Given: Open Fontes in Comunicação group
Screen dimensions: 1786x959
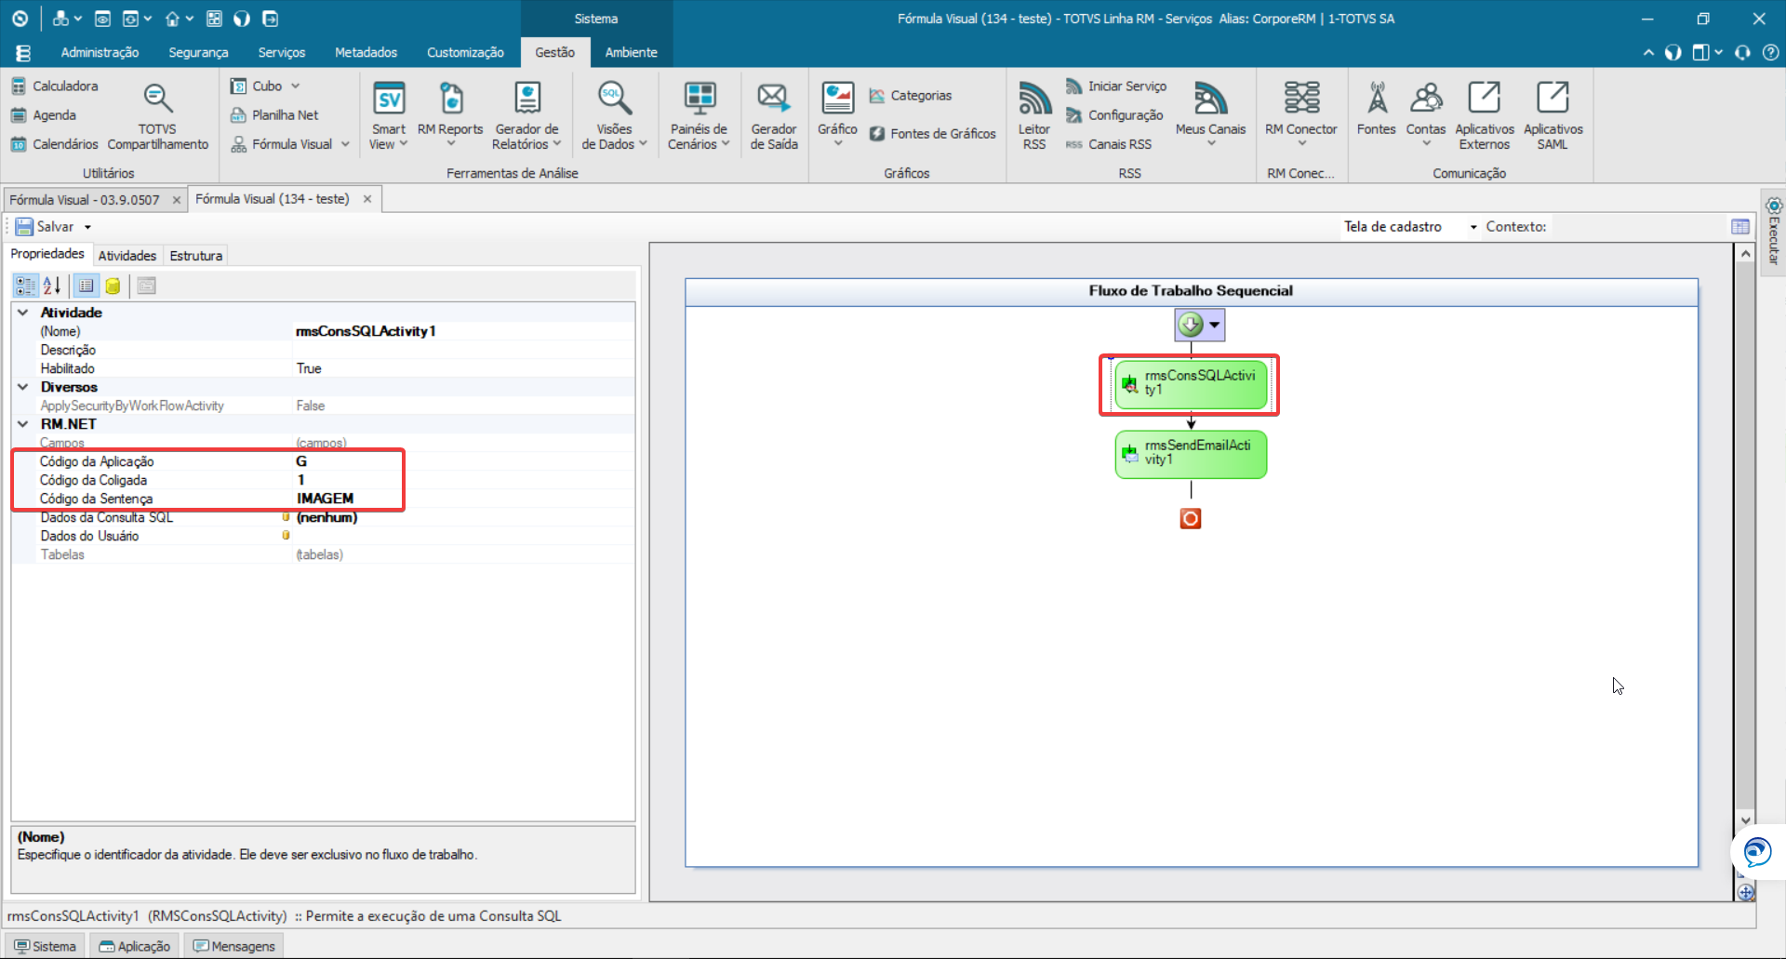Looking at the screenshot, I should tap(1376, 109).
